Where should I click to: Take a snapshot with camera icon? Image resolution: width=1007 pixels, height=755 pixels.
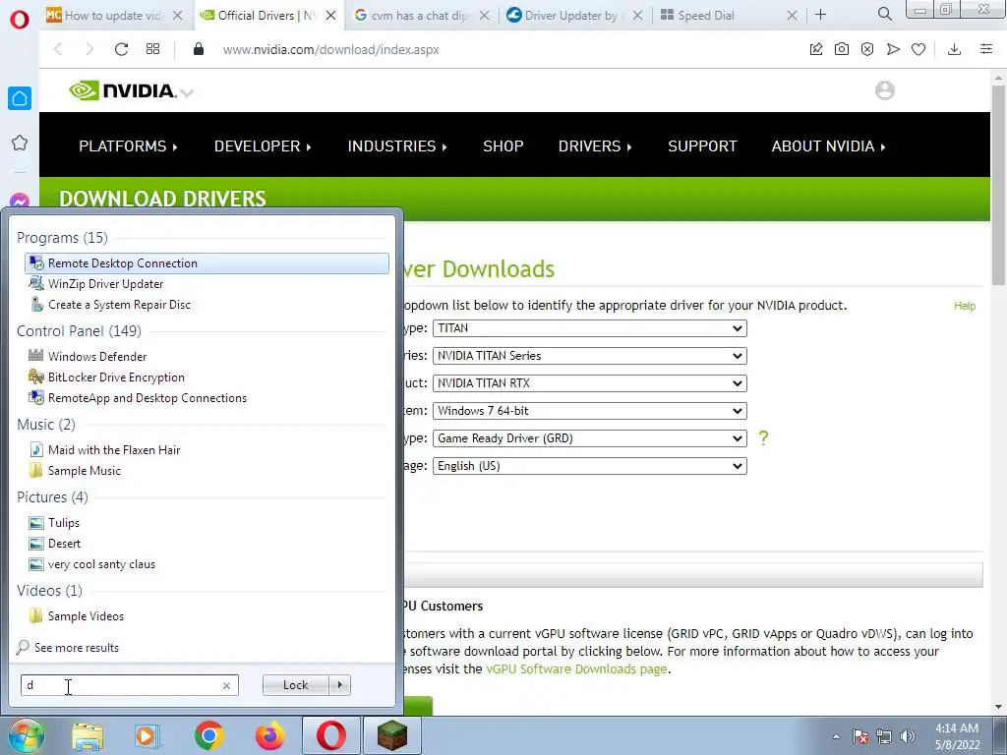842,49
